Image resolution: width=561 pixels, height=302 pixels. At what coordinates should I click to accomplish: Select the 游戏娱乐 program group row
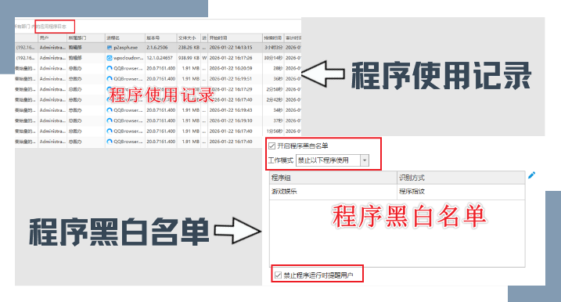(397, 192)
